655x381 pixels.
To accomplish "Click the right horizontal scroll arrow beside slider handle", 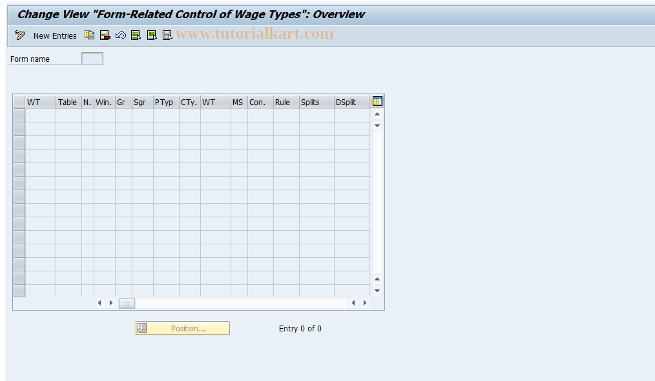I will tap(111, 303).
